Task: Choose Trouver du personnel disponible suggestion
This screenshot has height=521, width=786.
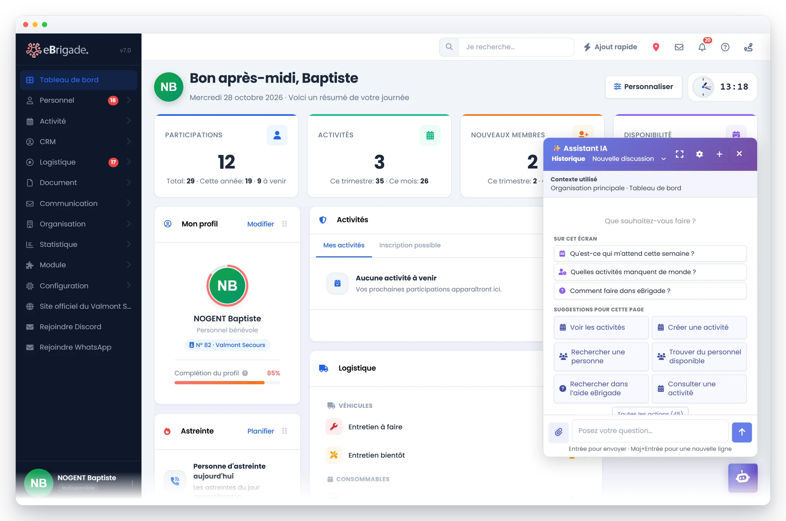Action: pos(699,356)
